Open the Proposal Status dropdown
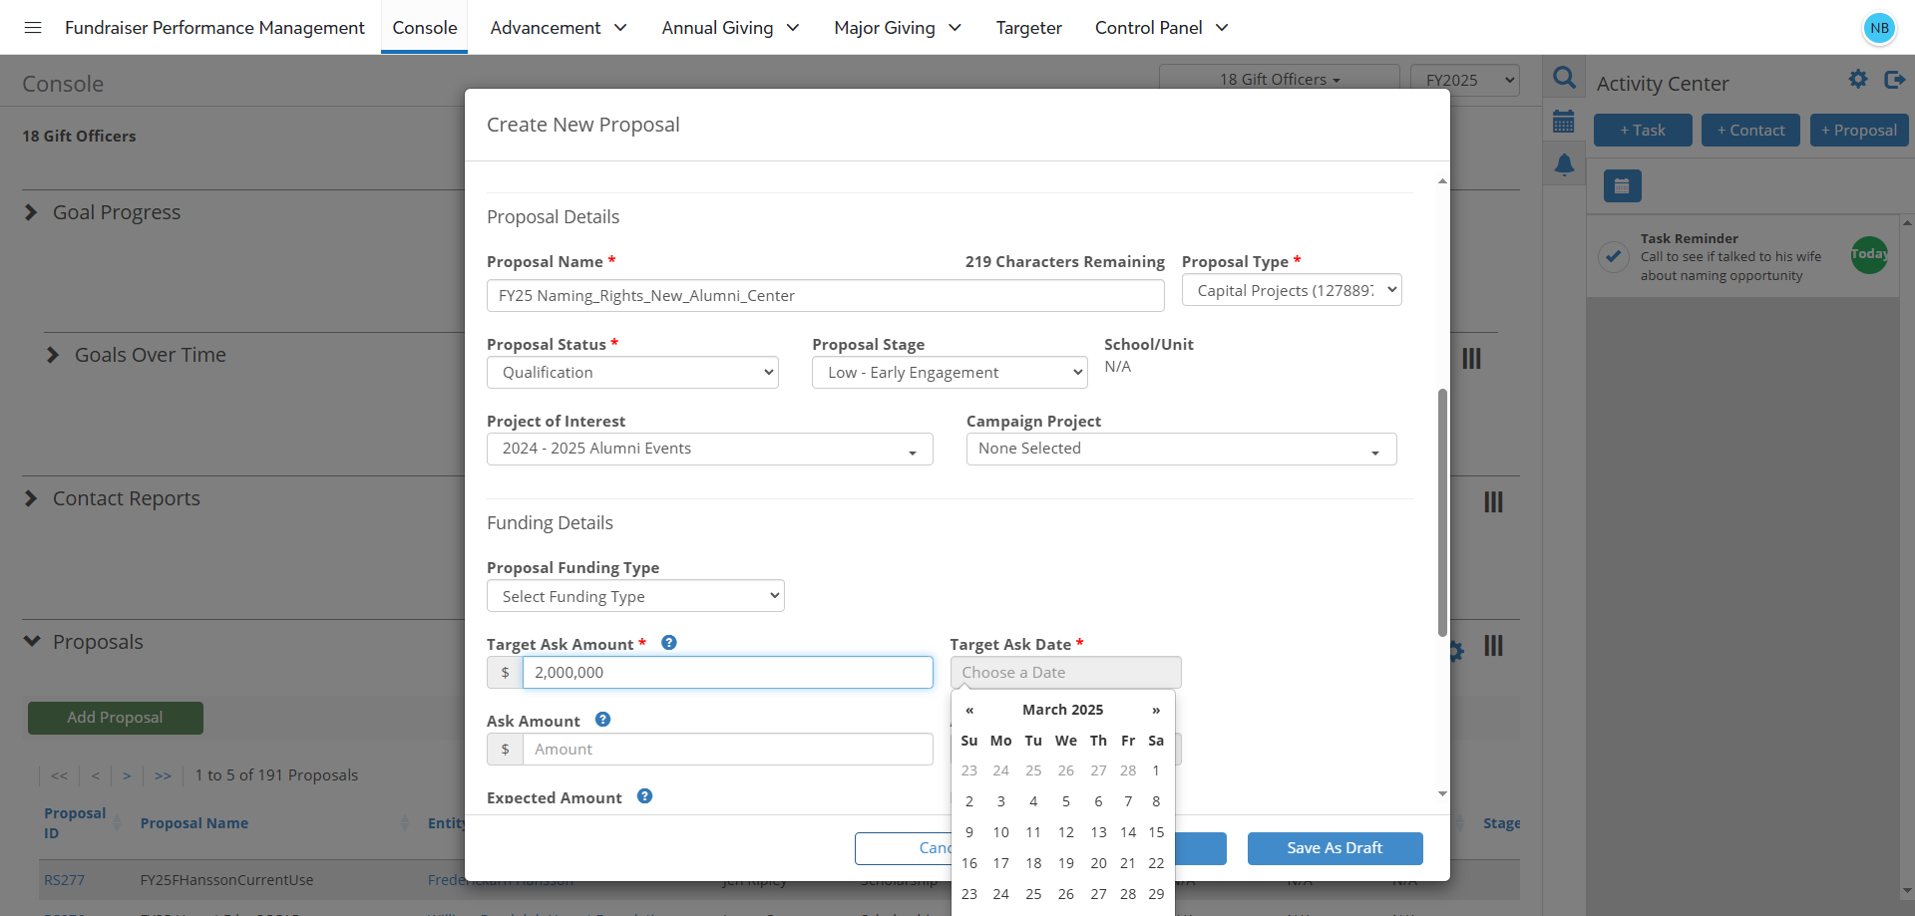 tap(632, 372)
